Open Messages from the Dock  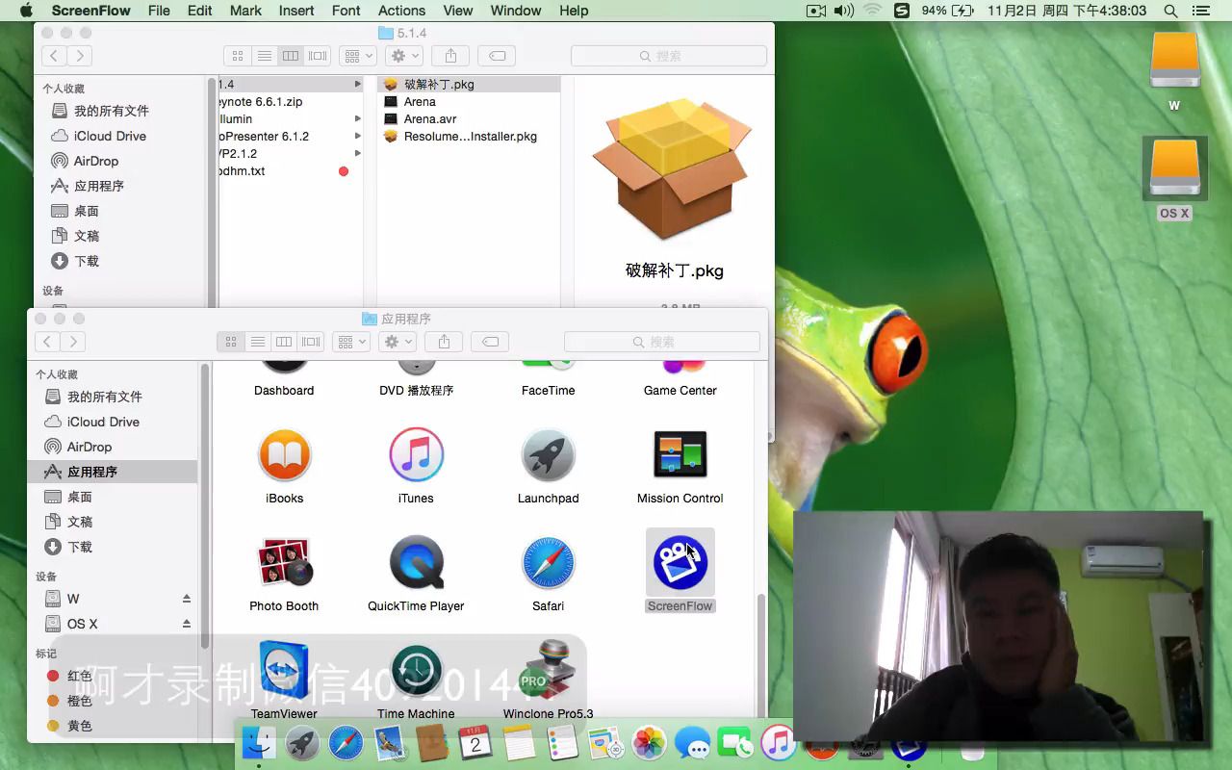[x=692, y=742]
